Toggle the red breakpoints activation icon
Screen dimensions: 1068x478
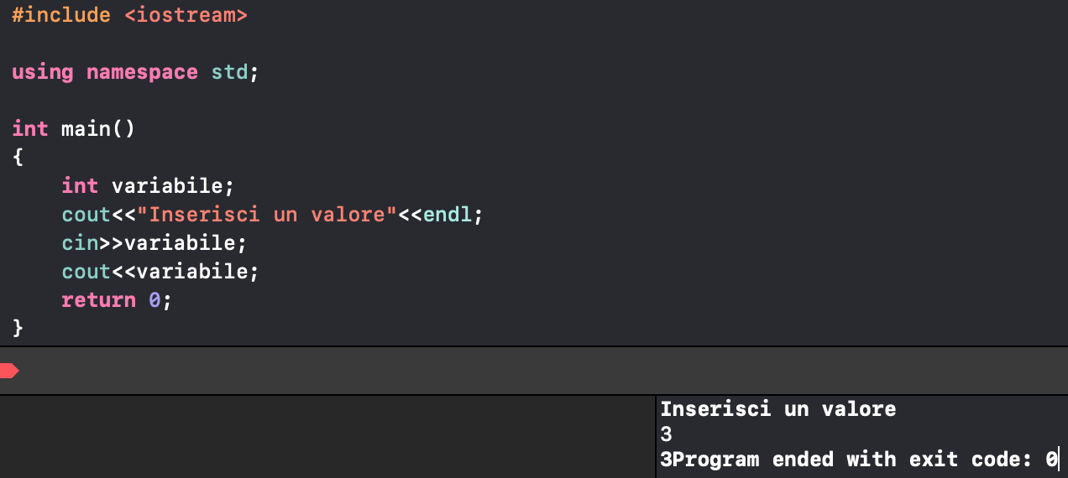point(9,371)
